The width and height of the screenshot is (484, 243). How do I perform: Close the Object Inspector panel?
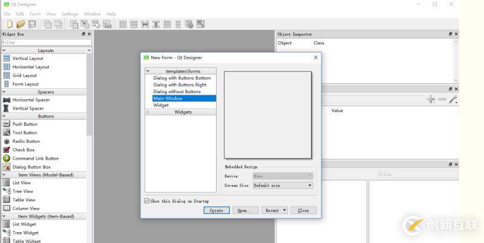tap(456, 34)
